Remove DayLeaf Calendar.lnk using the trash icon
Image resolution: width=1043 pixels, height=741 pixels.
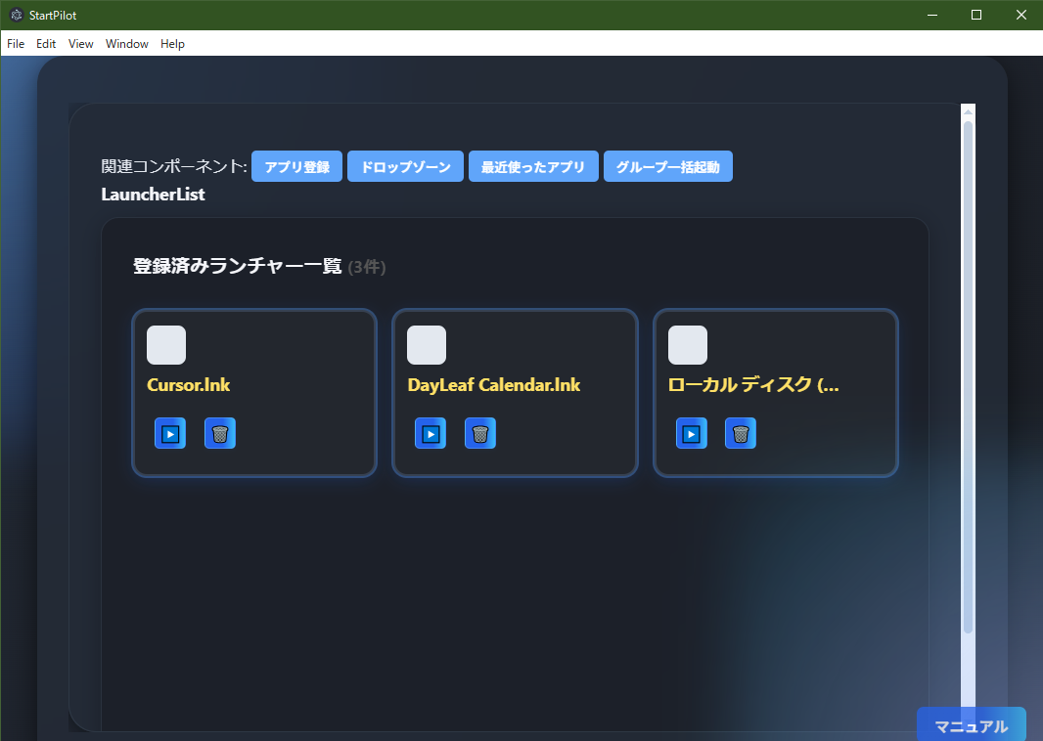tap(480, 433)
